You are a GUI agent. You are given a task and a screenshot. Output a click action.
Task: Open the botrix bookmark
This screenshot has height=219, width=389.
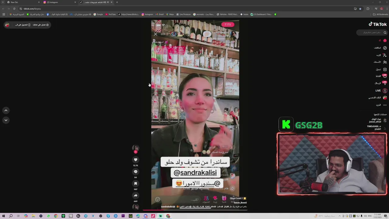tap(244, 14)
